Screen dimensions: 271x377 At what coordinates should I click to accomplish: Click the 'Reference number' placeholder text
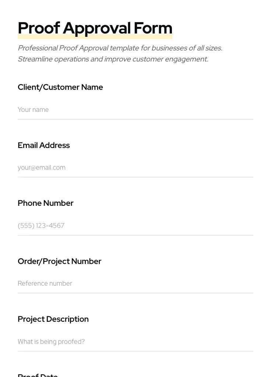[45, 283]
